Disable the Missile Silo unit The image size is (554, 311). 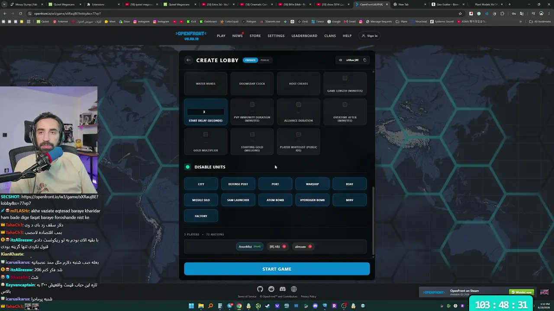pos(201,200)
